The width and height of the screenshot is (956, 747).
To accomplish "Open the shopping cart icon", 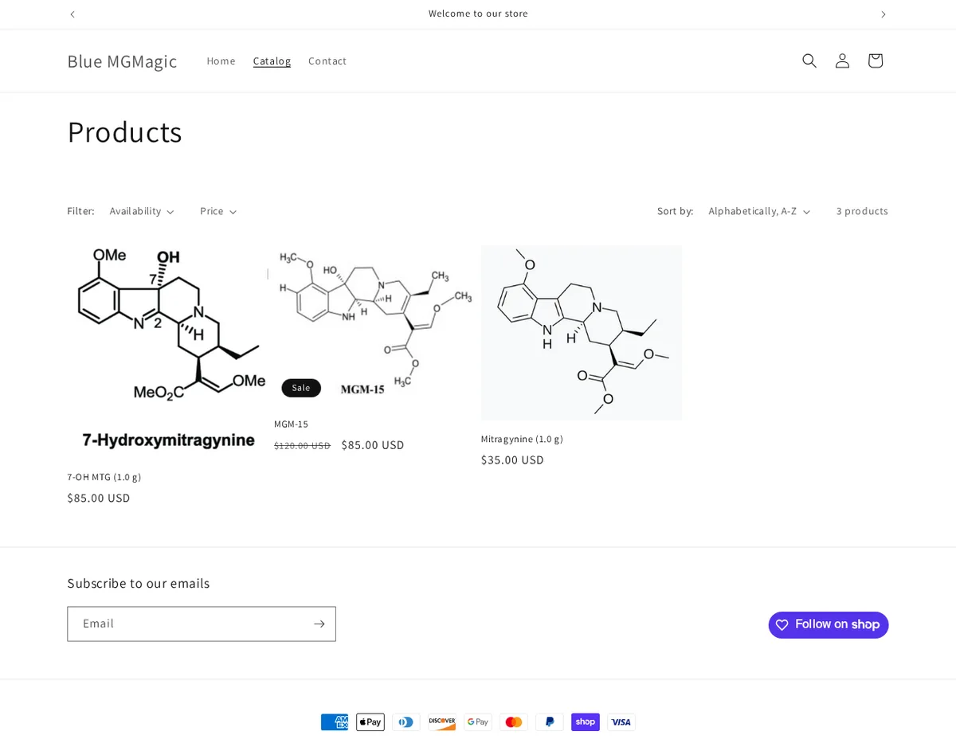I will pyautogui.click(x=875, y=61).
